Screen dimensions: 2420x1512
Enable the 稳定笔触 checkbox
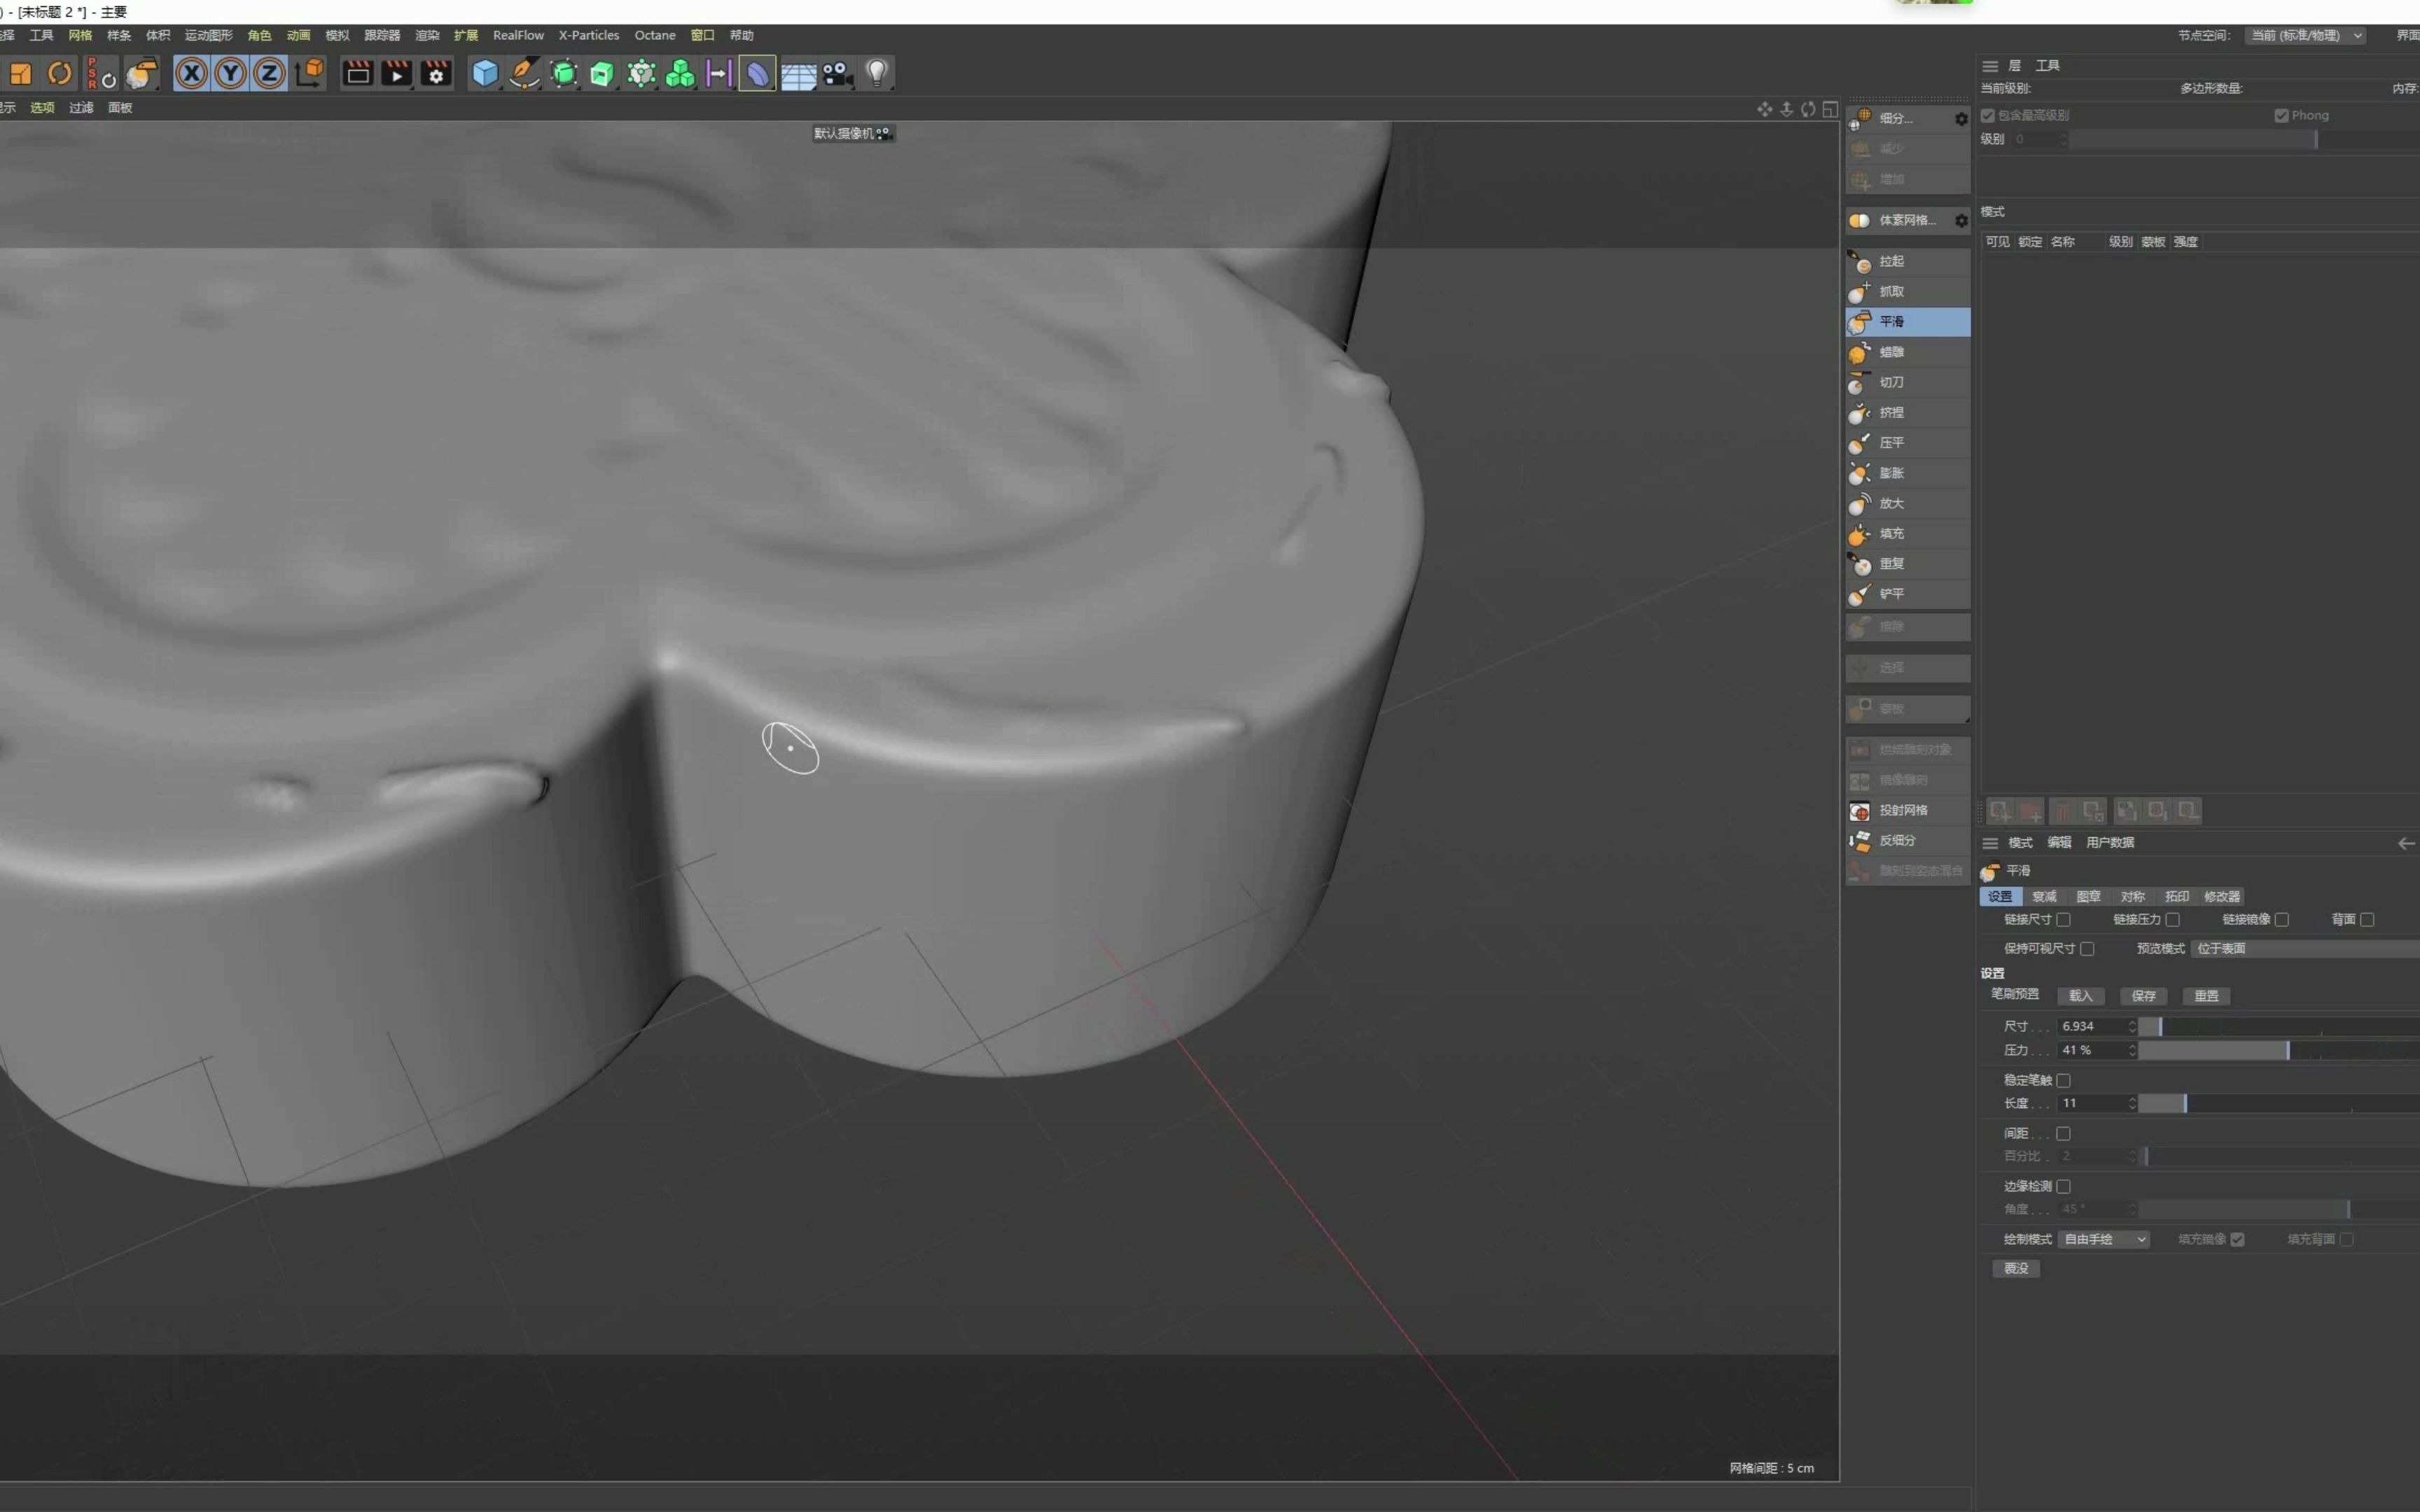pos(2063,1080)
